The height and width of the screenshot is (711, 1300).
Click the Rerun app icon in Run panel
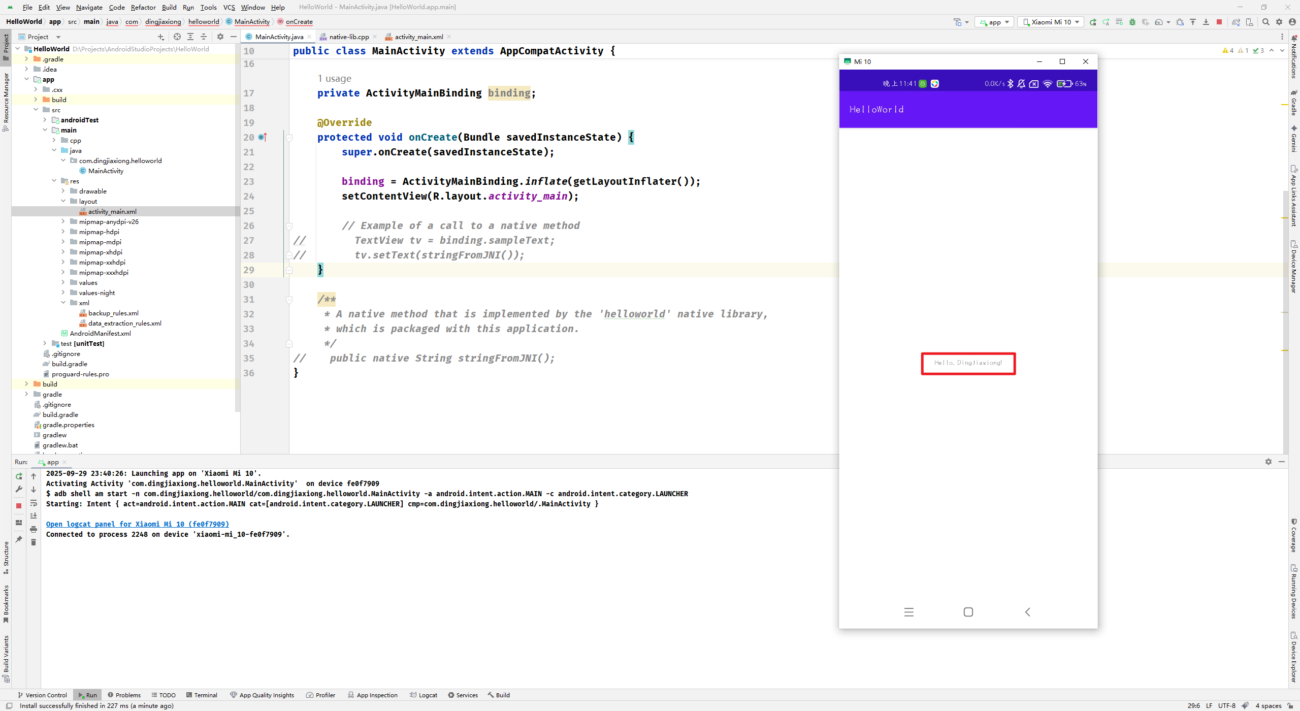coord(19,476)
